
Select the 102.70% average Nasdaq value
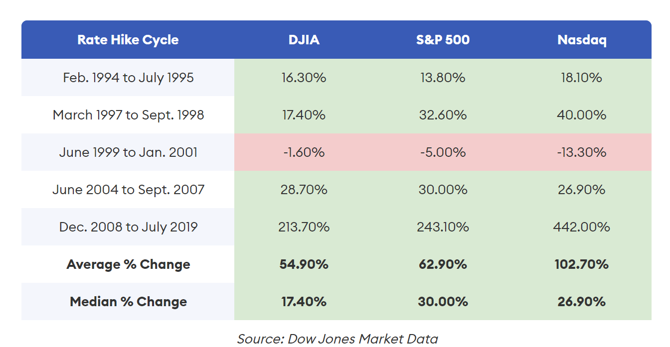582,264
